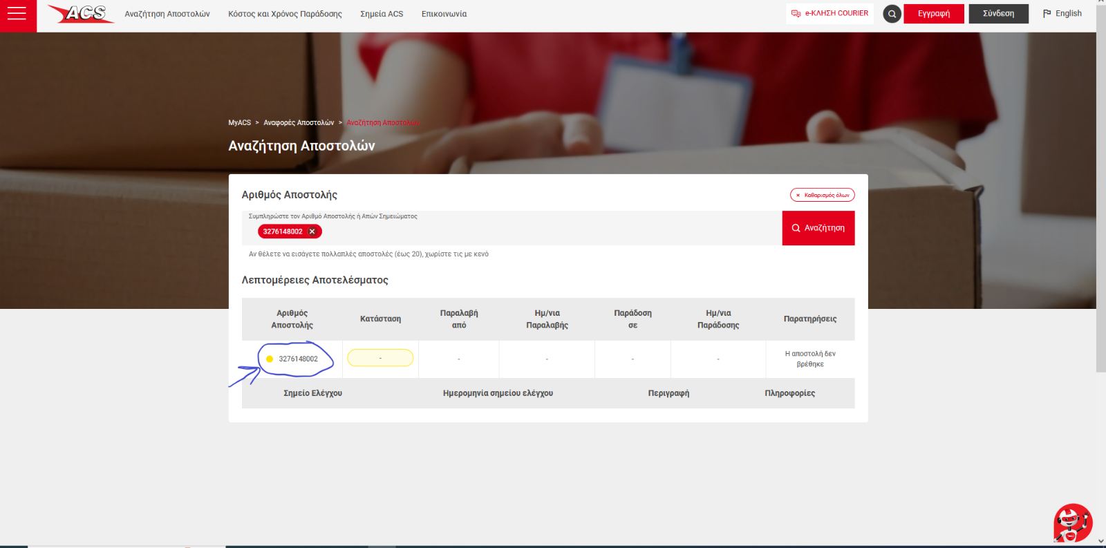Open Επικοινωνία menu item
This screenshot has width=1106, height=548.
[x=444, y=14]
